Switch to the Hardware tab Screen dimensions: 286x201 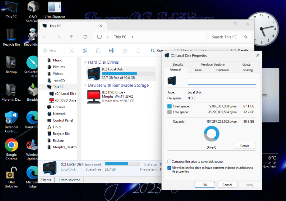[x=223, y=70]
